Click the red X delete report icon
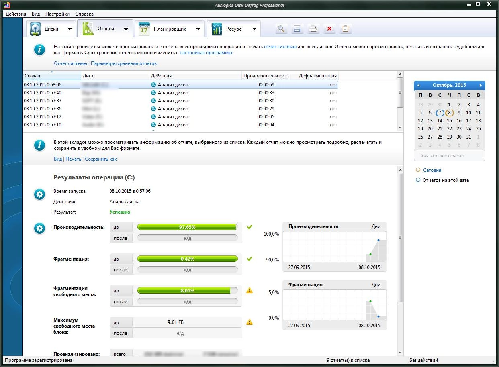The image size is (499, 367). coord(329,29)
